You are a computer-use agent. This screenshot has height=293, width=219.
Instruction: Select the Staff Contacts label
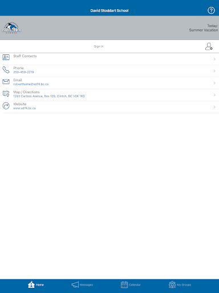[25, 56]
